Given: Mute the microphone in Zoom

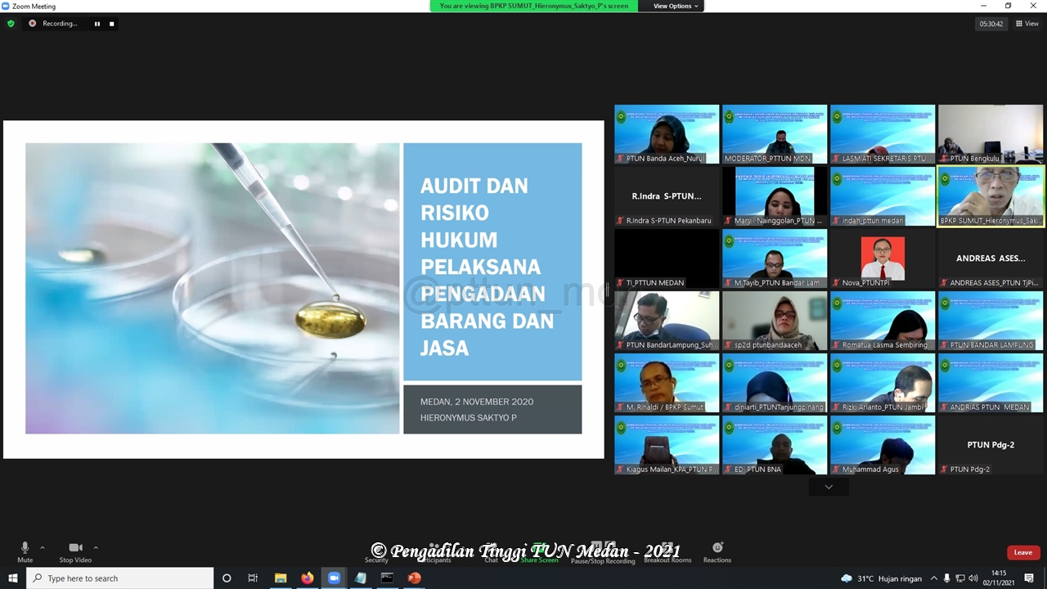Looking at the screenshot, I should pyautogui.click(x=25, y=551).
